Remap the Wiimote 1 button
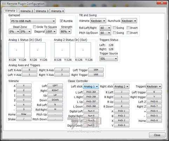 (24, 95)
